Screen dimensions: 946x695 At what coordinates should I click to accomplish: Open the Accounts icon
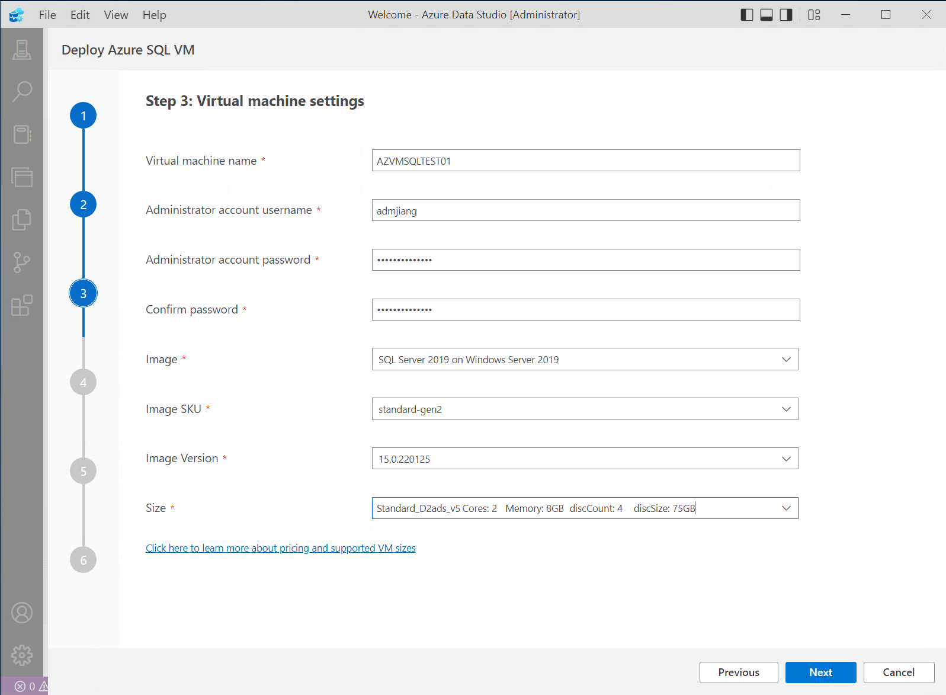tap(22, 613)
